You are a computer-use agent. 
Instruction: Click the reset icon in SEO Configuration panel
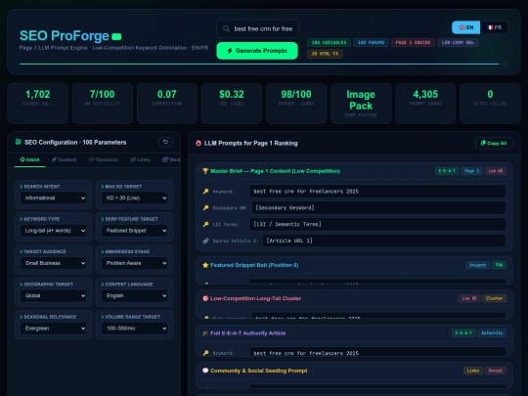click(165, 142)
